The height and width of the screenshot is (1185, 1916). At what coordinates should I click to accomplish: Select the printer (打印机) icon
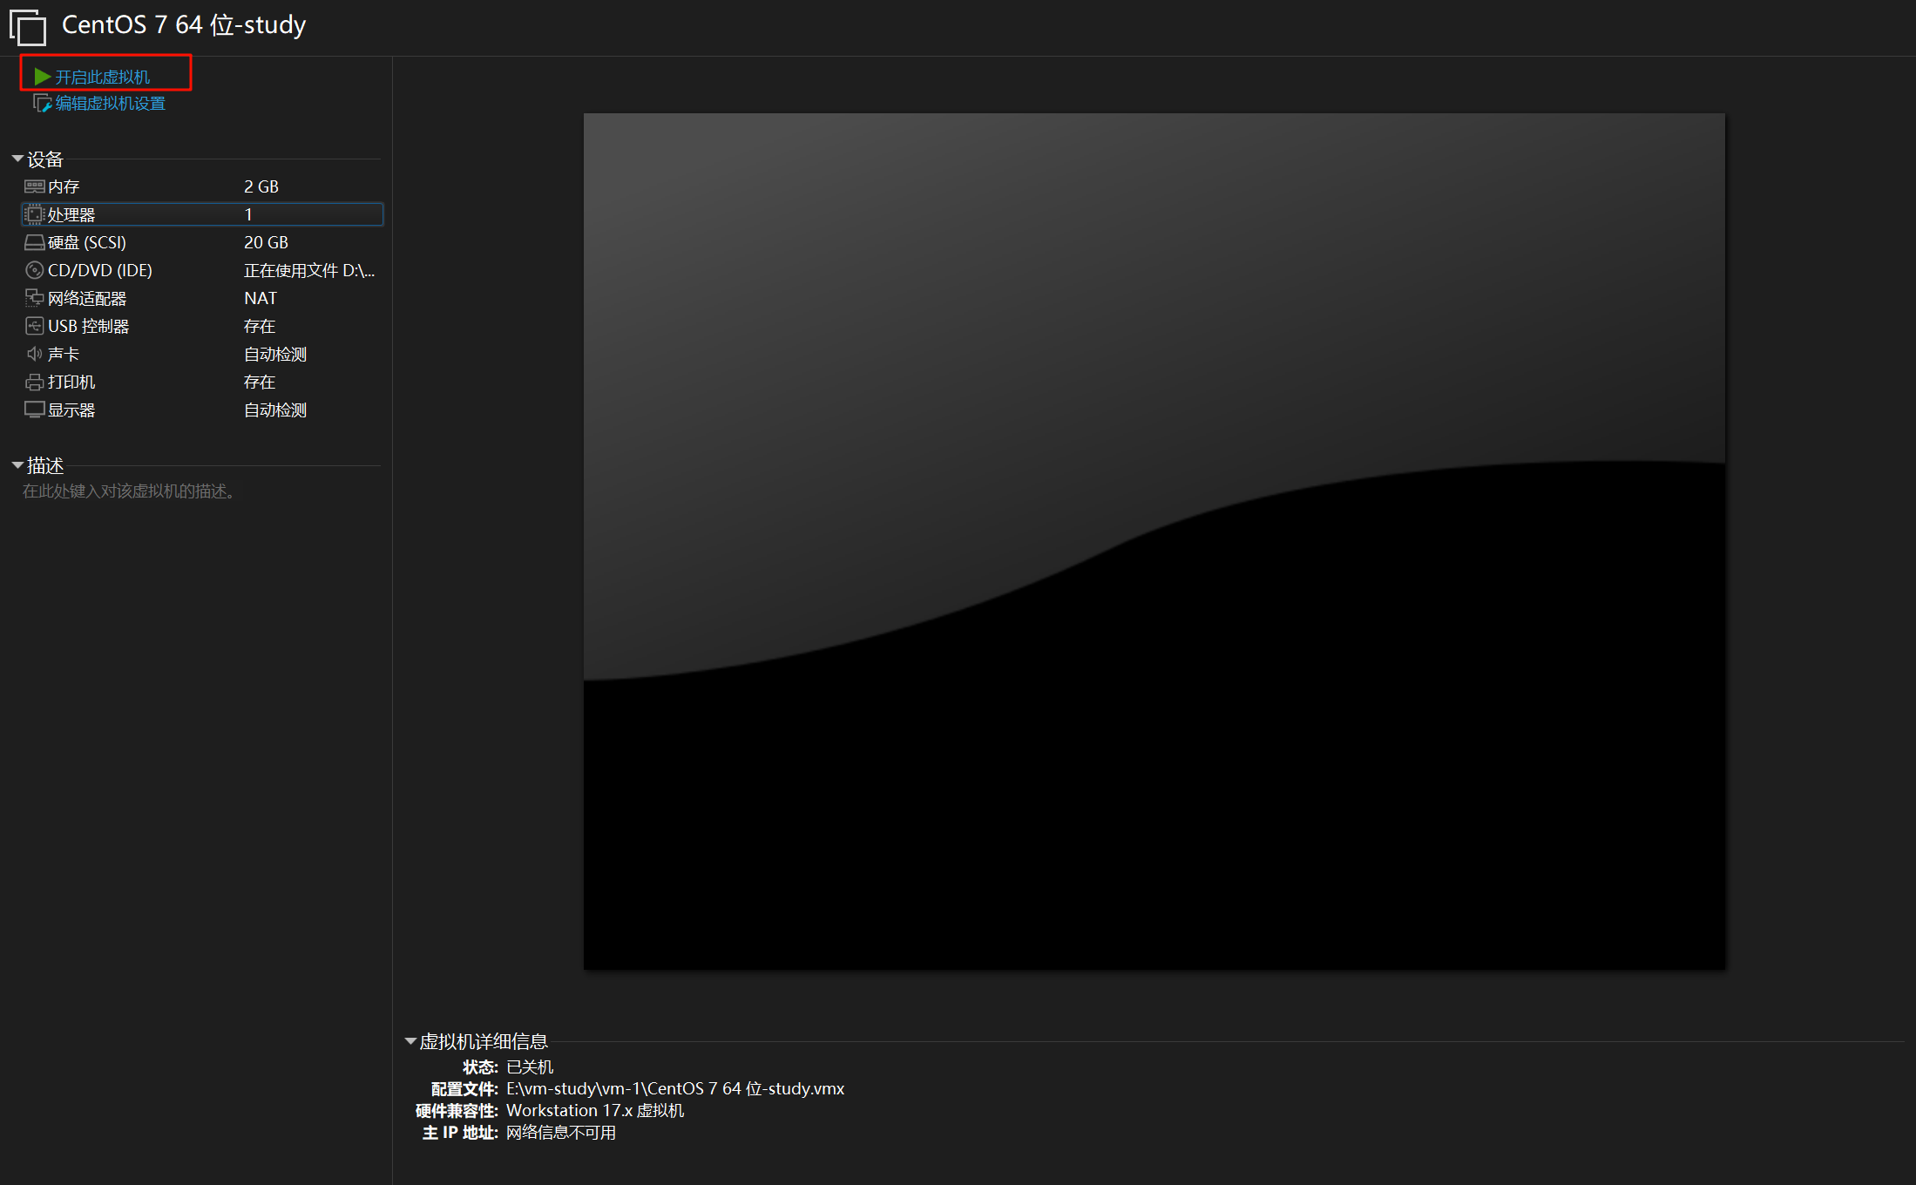click(x=34, y=382)
